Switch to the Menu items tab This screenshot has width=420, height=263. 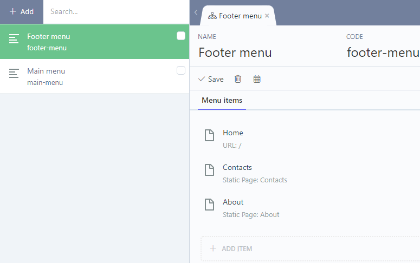pyautogui.click(x=222, y=100)
